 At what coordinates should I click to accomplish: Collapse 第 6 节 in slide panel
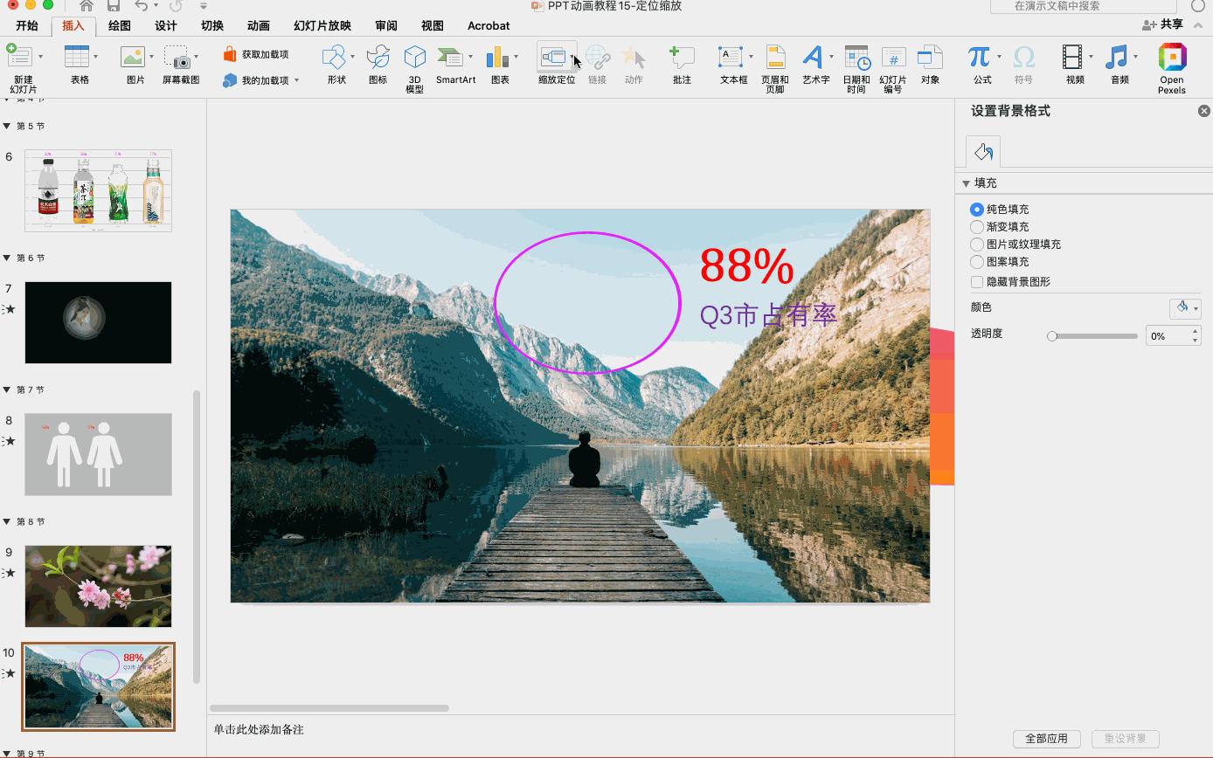[x=8, y=258]
